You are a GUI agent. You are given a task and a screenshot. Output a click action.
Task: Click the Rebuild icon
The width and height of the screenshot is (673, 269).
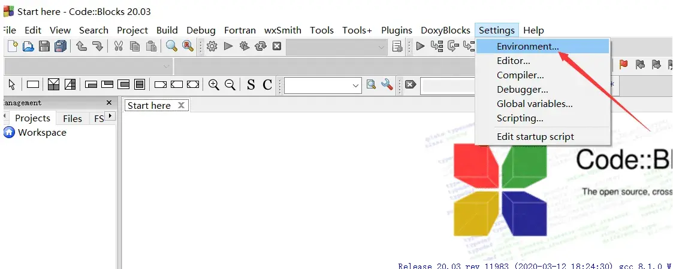point(261,46)
